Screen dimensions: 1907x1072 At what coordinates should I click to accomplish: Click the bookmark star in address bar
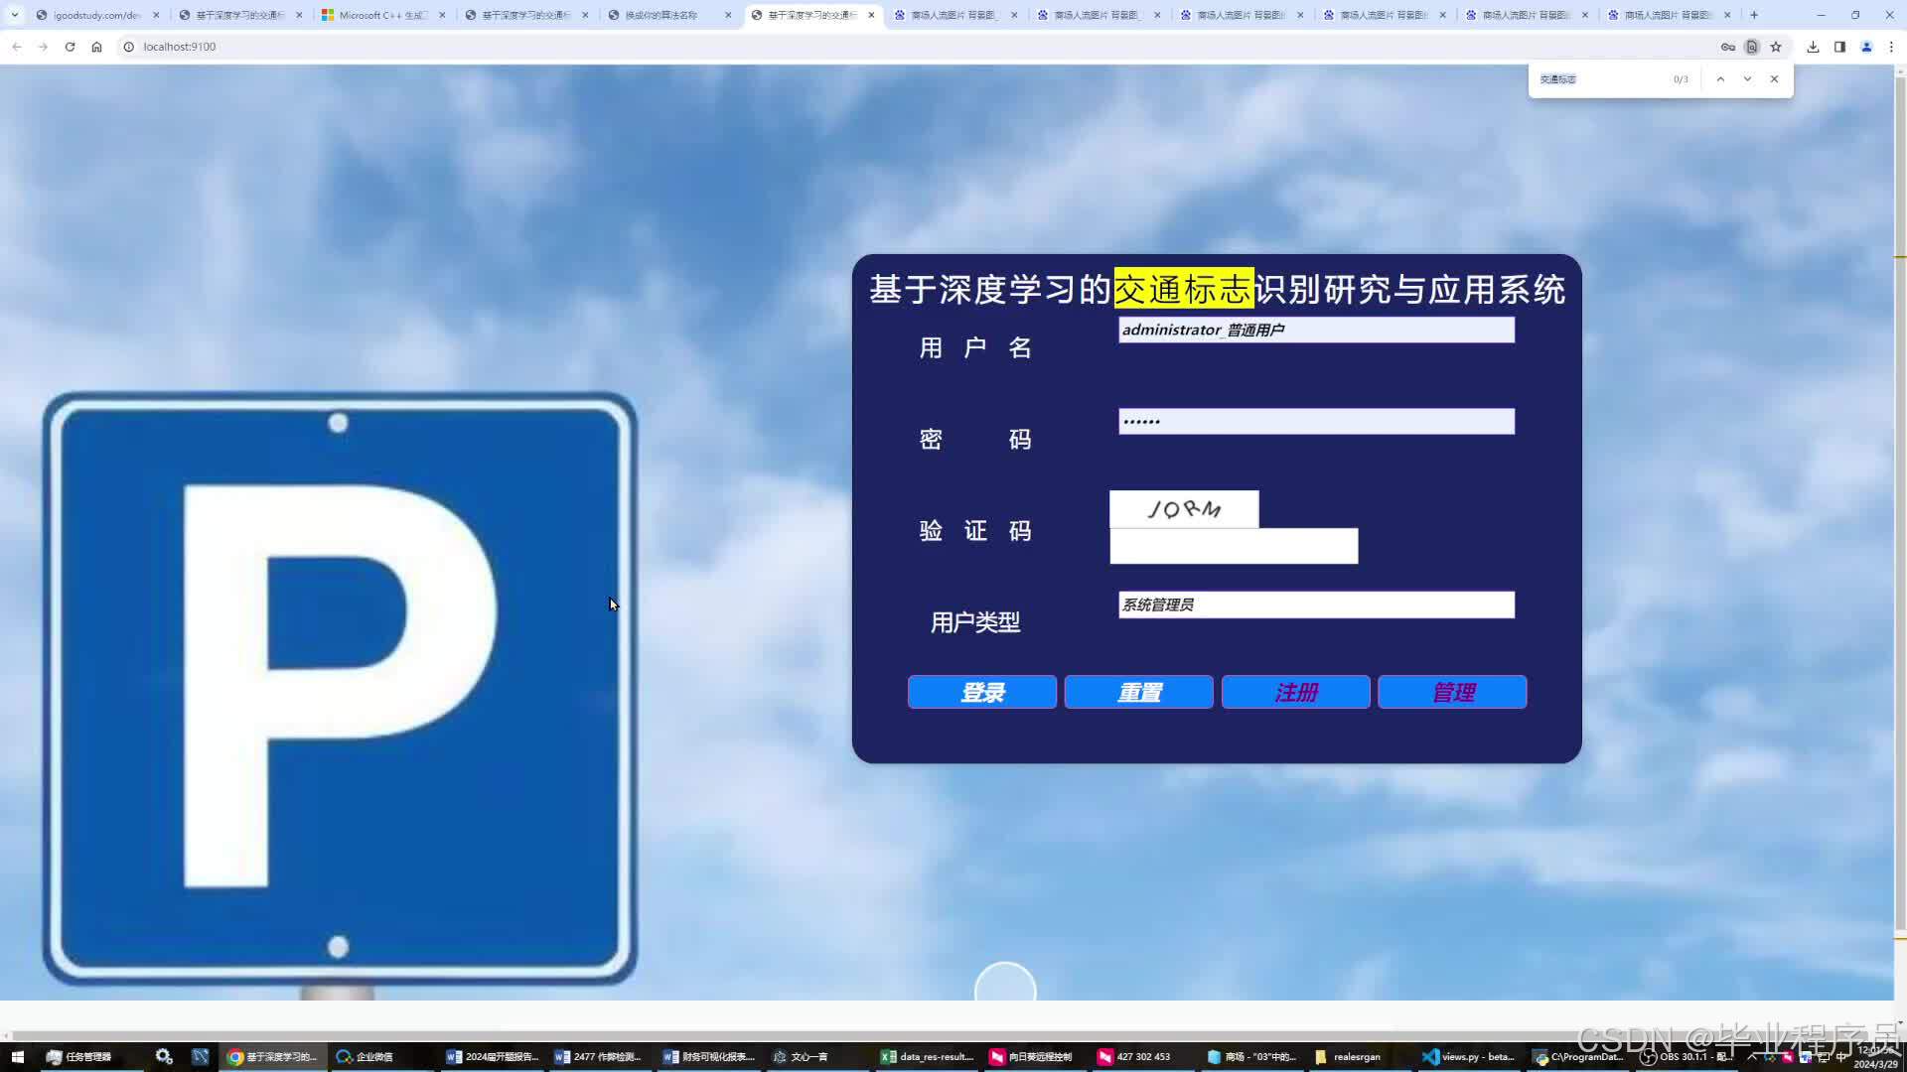tap(1776, 47)
